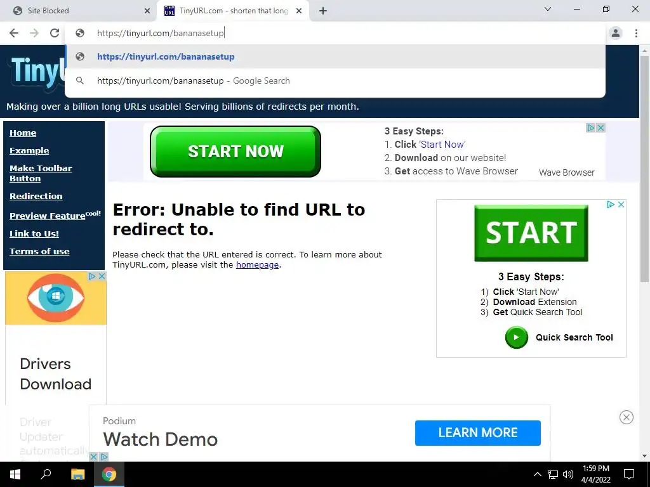Show hidden system tray icons

coord(537,474)
